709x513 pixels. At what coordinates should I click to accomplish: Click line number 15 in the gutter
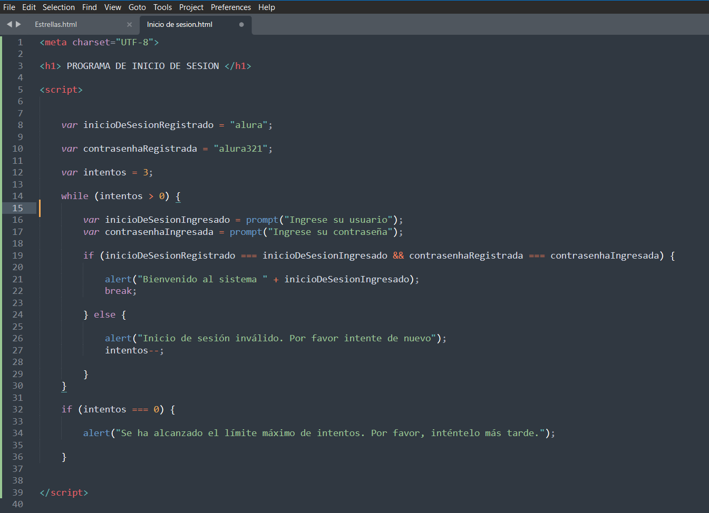(17, 208)
